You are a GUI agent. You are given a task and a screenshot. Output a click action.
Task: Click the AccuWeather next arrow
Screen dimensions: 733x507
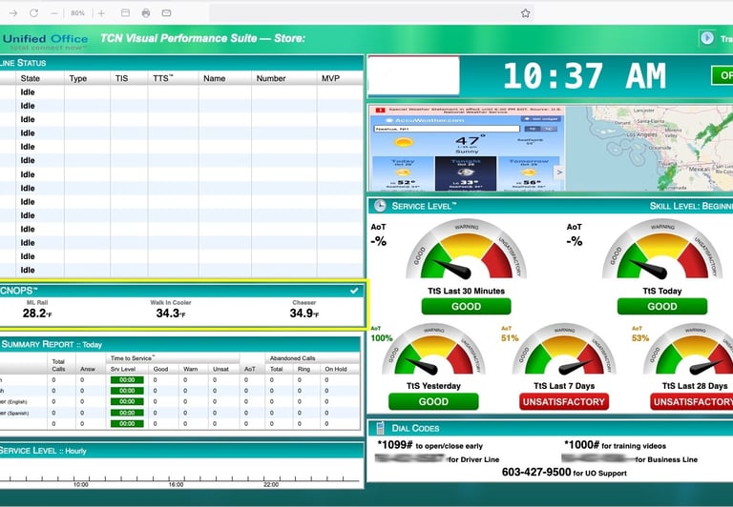point(559,172)
